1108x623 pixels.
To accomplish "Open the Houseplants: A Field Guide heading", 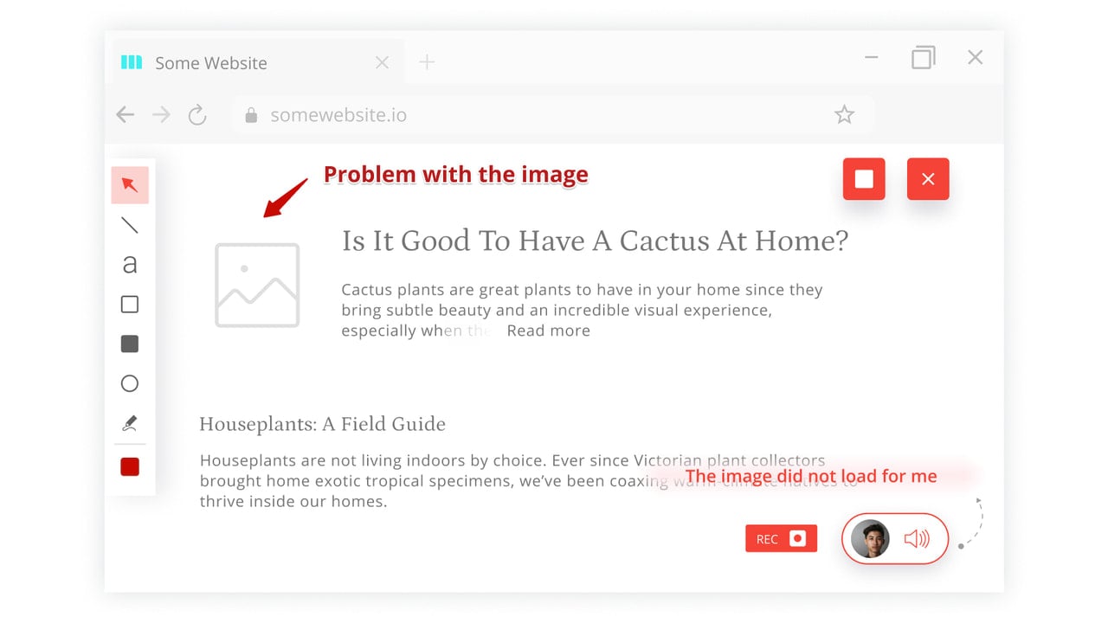I will tap(323, 425).
